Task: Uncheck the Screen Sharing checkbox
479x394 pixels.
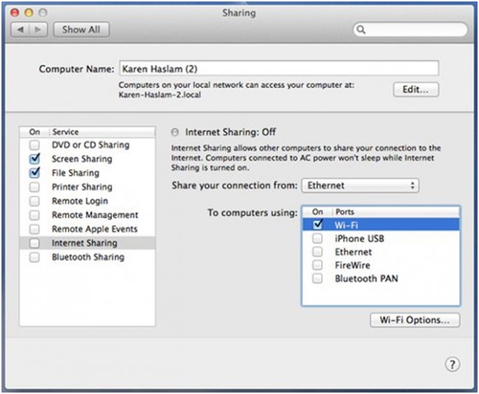Action: coord(35,159)
